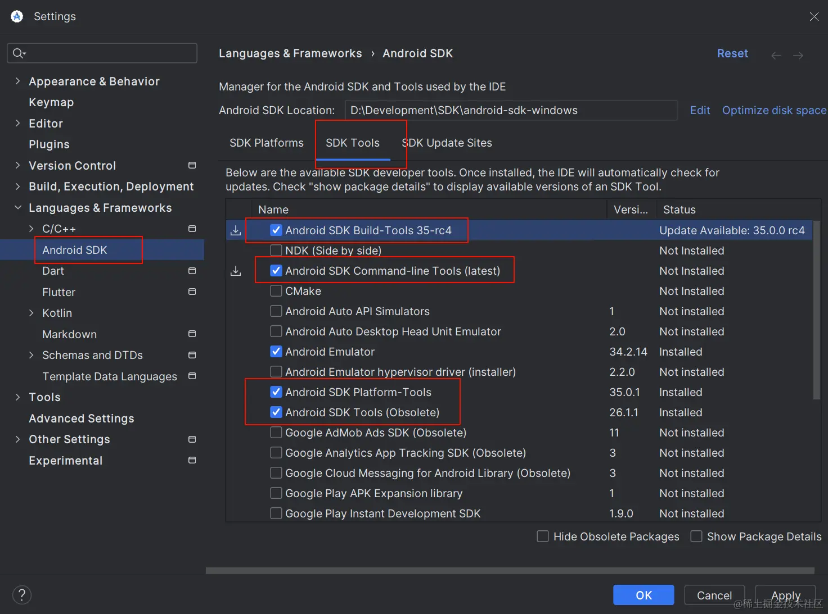Click the download icon beside Command-line Tools
The height and width of the screenshot is (614, 828).
pyautogui.click(x=236, y=271)
